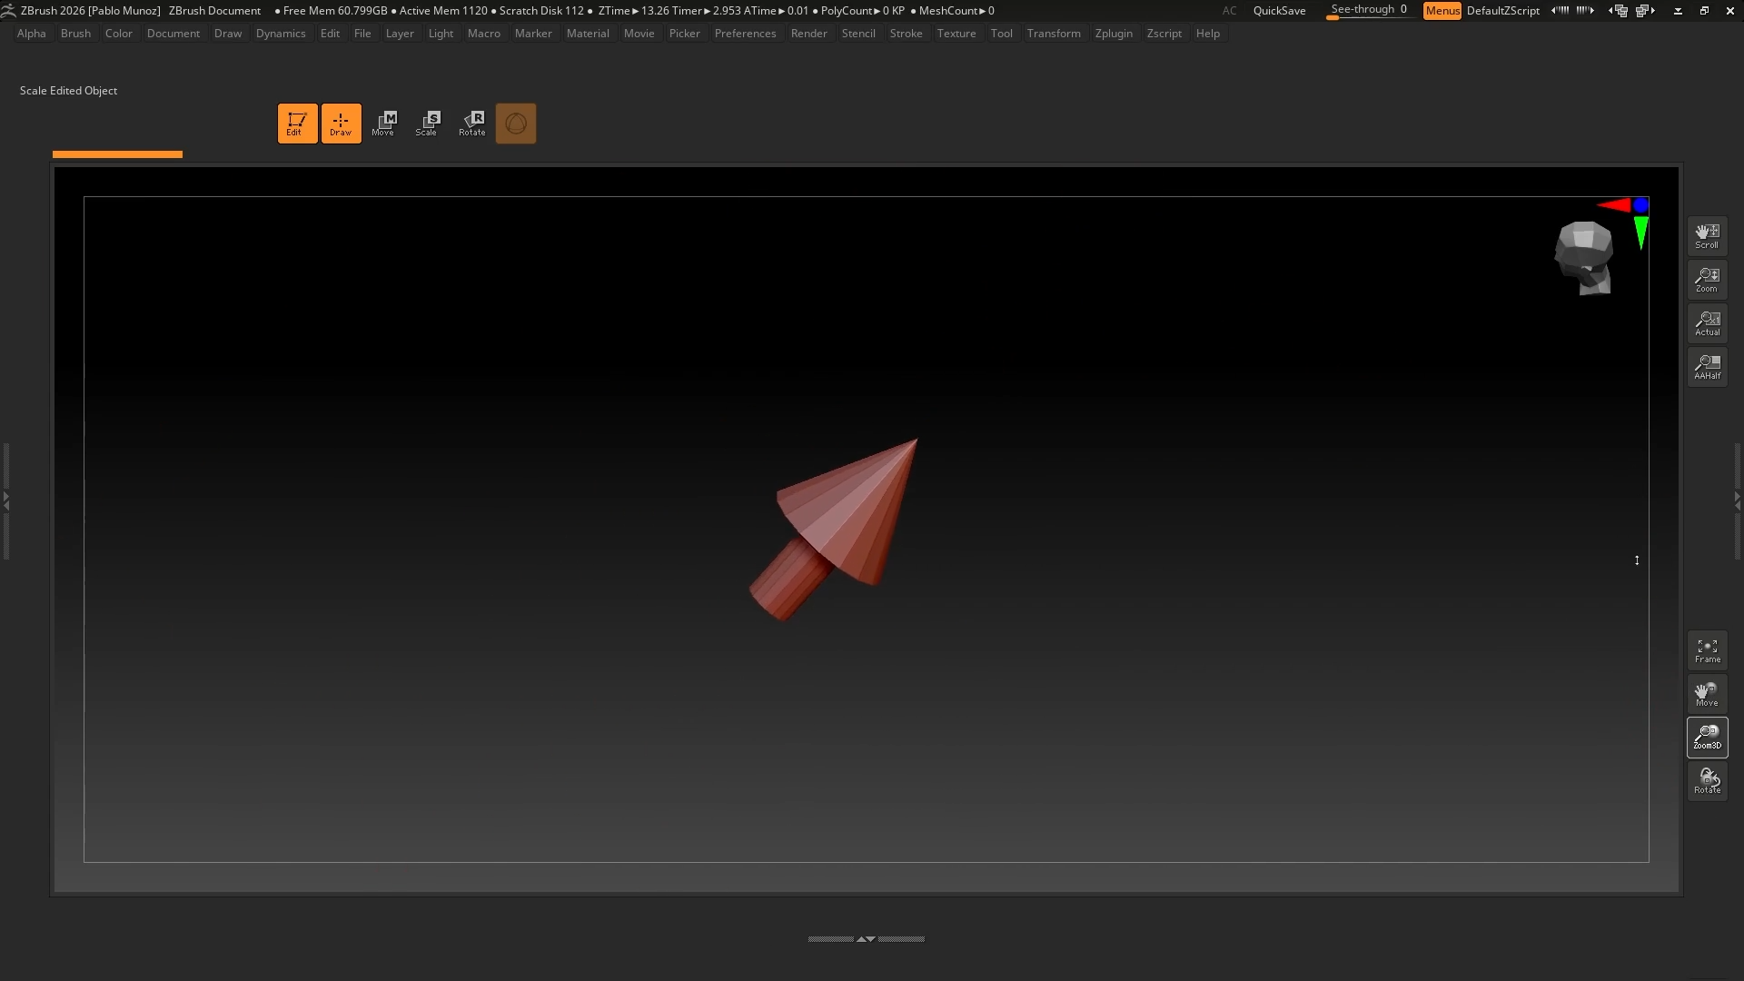Open the Brush menu
Image resolution: width=1744 pixels, height=981 pixels.
(x=75, y=34)
